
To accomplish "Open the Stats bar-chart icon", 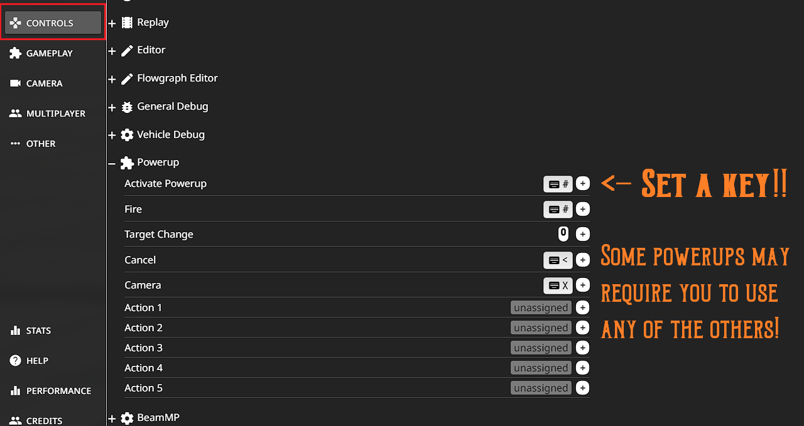I will click(16, 331).
